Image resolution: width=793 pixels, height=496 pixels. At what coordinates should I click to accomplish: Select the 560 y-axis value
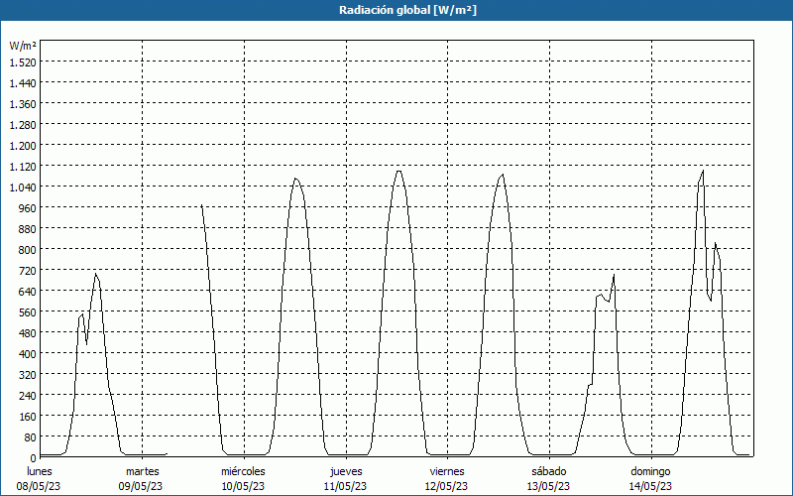point(28,312)
